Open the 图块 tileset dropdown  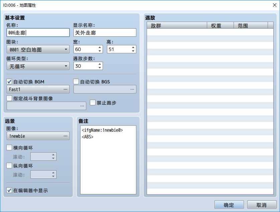click(38, 50)
